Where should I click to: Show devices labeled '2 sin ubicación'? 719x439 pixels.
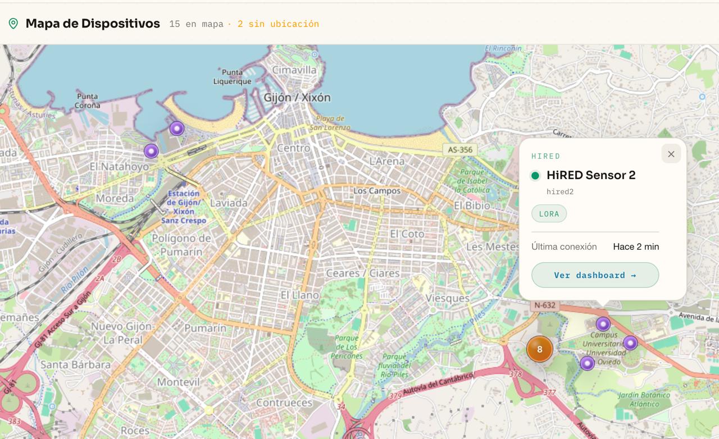click(x=278, y=24)
